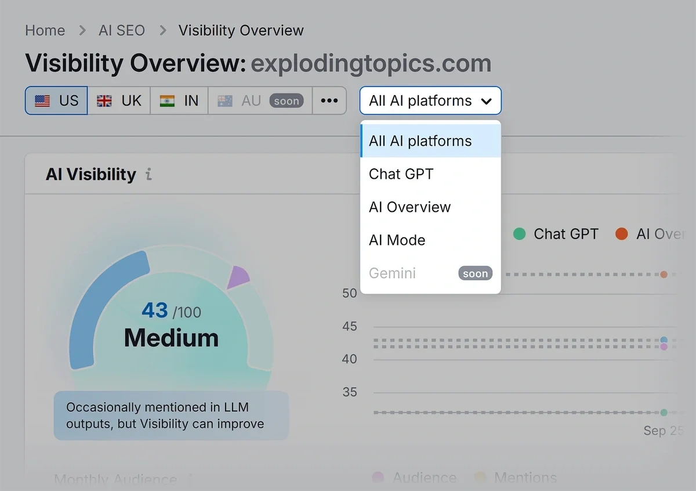Open the AI SEO breadcrumb link
The image size is (696, 491).
[x=122, y=30]
